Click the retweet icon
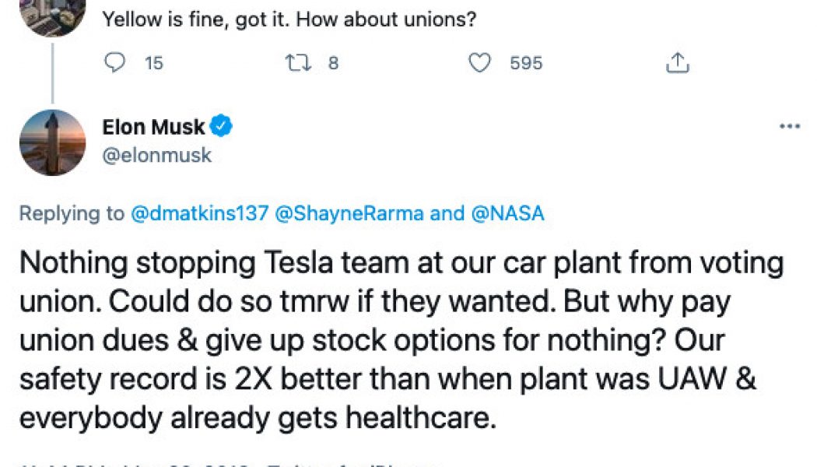The width and height of the screenshot is (817, 467). coord(300,63)
